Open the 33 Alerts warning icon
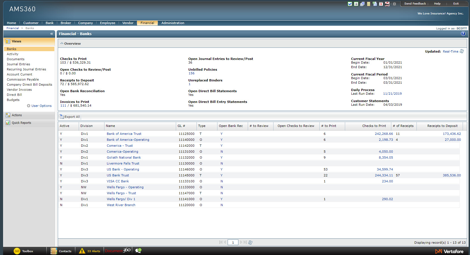Screen dimensions: 470x255 [82, 251]
